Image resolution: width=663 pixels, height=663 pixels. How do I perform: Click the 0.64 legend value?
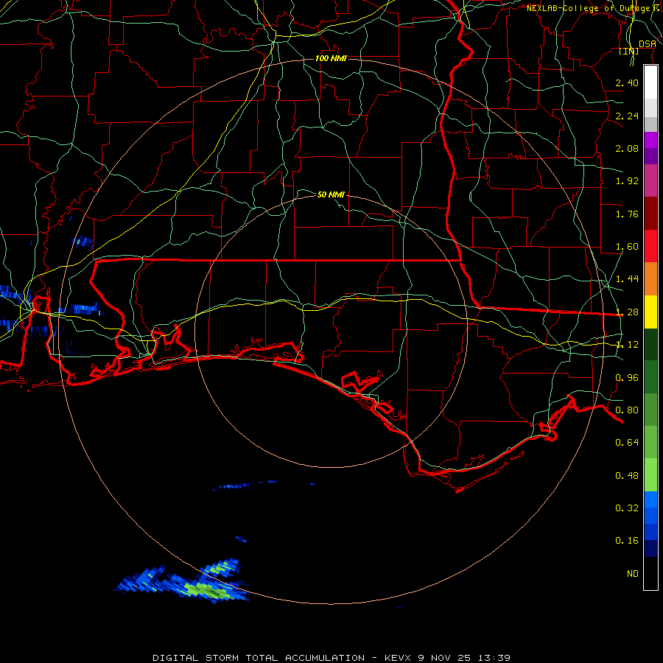point(627,443)
